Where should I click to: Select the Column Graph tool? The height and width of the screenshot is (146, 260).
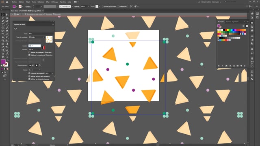(x=7, y=50)
